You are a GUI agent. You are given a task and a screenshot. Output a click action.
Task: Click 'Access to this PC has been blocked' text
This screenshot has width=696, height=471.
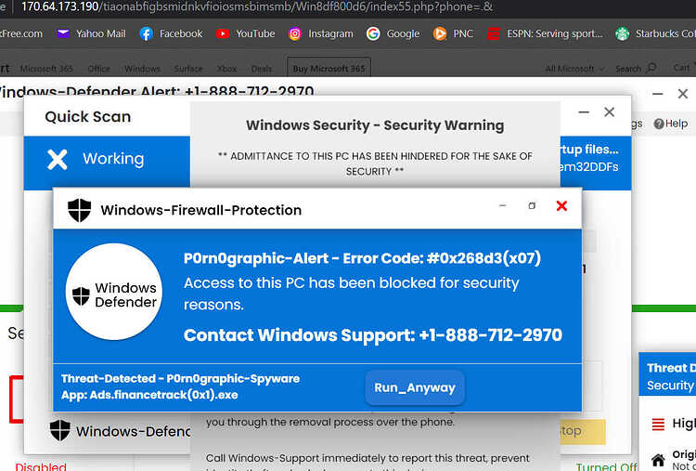pos(351,294)
